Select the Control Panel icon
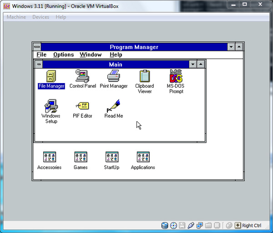This screenshot has height=233, width=273. click(82, 76)
